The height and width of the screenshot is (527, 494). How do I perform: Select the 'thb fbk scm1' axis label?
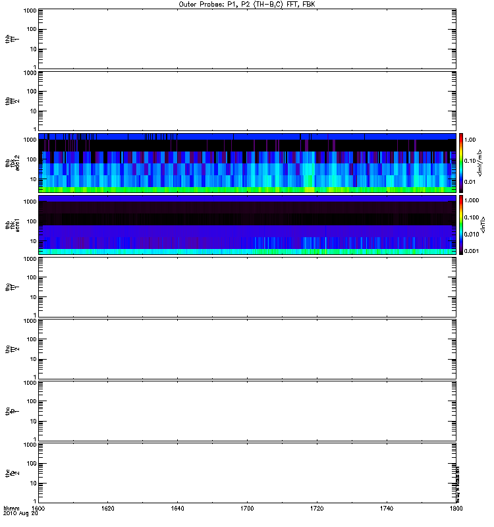click(x=13, y=225)
